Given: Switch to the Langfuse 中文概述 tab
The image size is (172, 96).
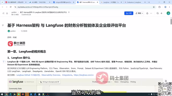Looking at the screenshot, I should tap(111, 2).
